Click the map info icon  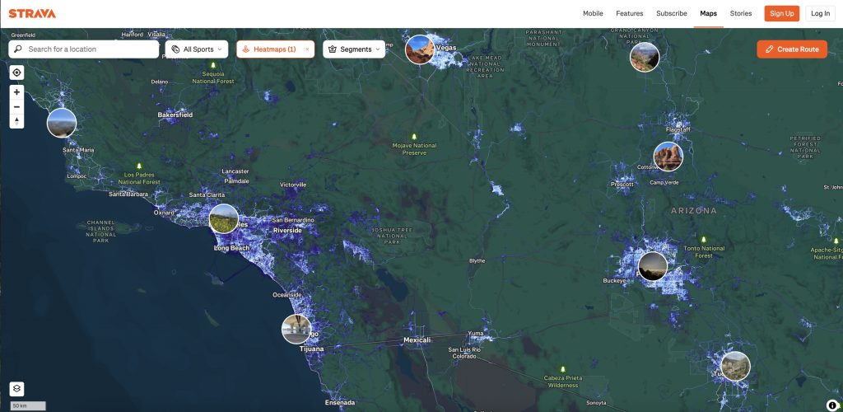pos(831,405)
